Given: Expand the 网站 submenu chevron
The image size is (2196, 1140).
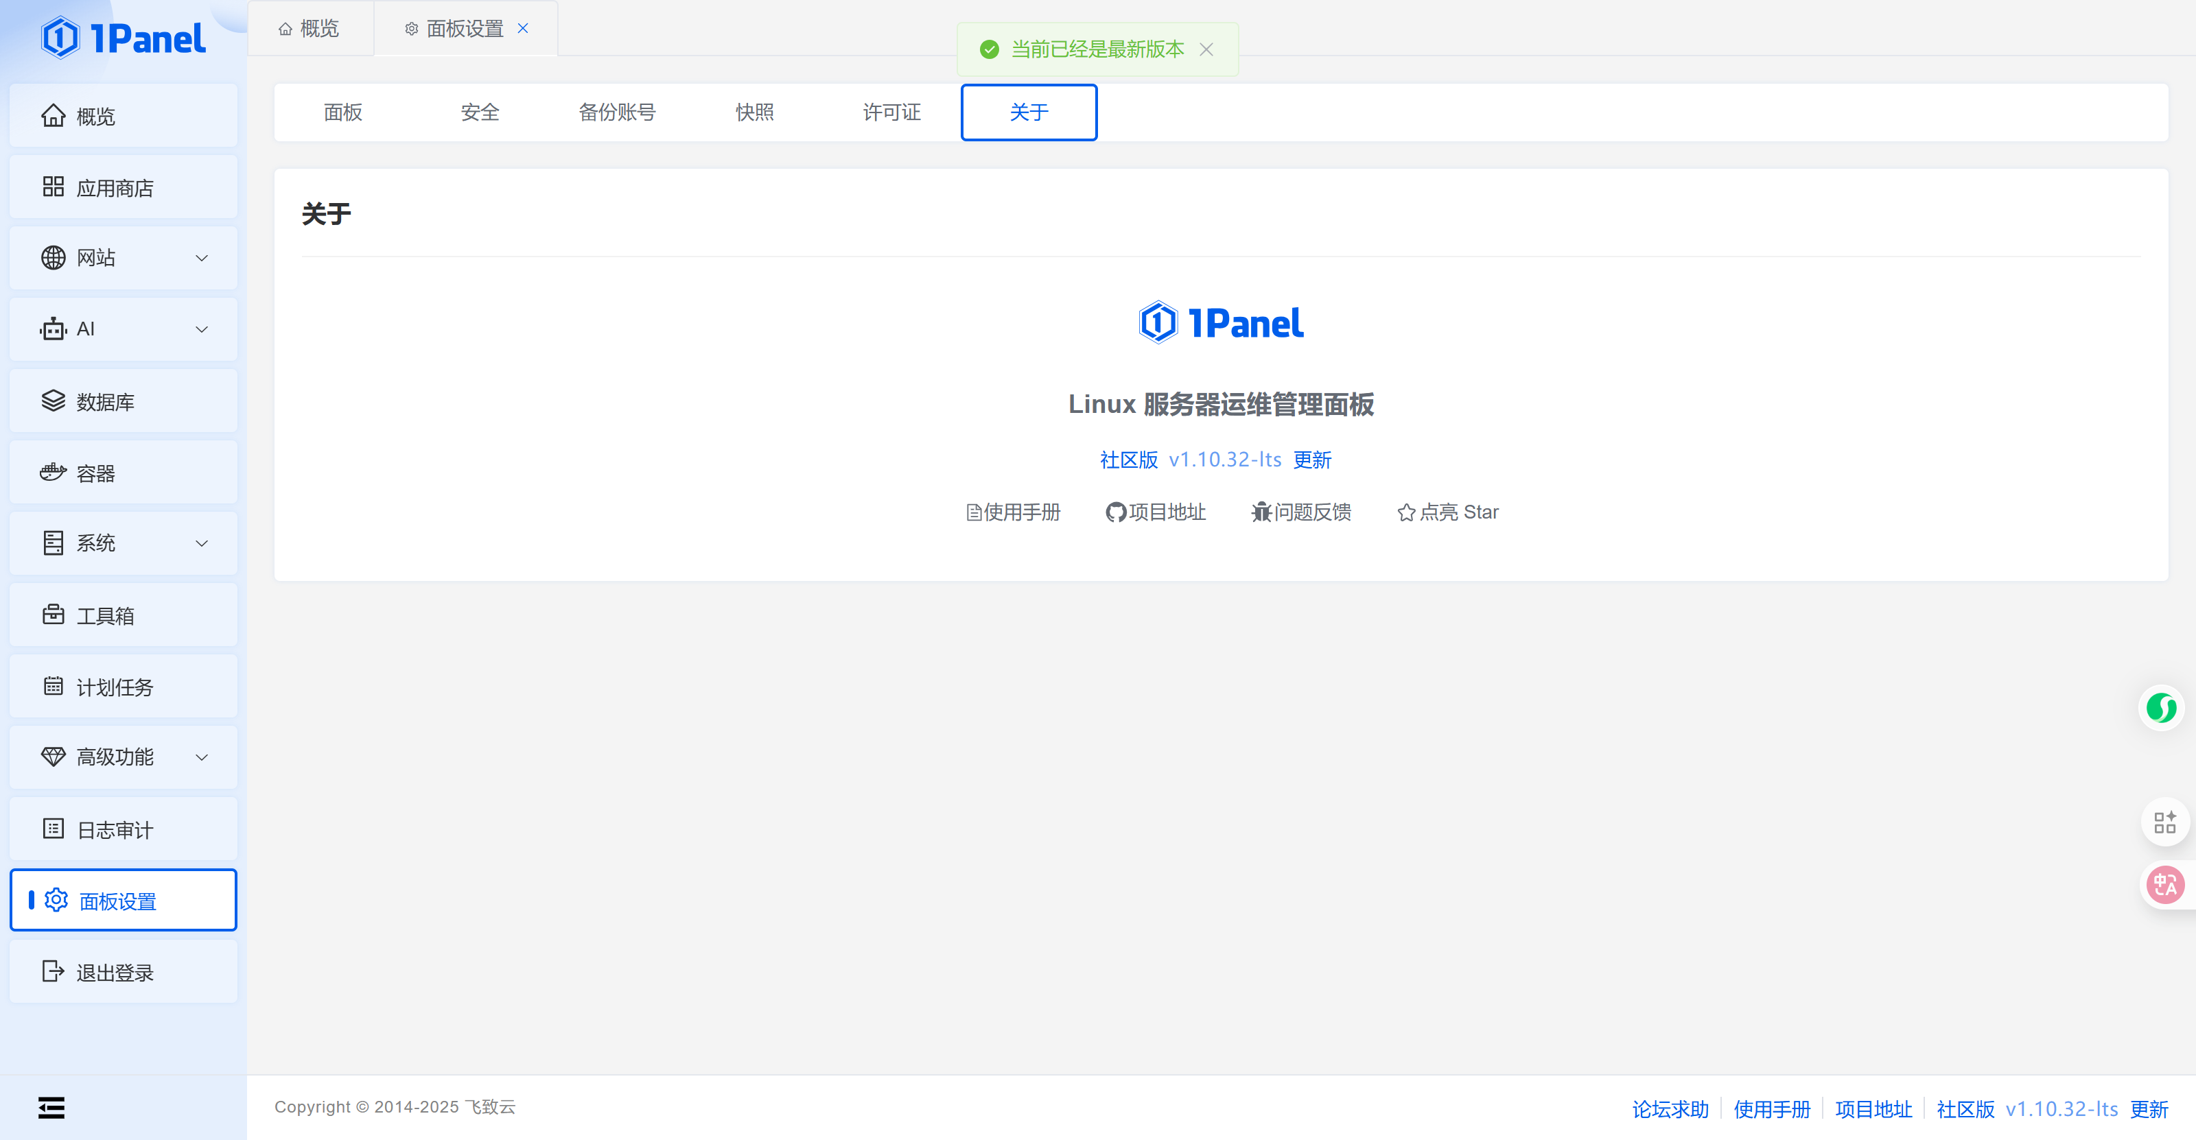Looking at the screenshot, I should pyautogui.click(x=202, y=257).
